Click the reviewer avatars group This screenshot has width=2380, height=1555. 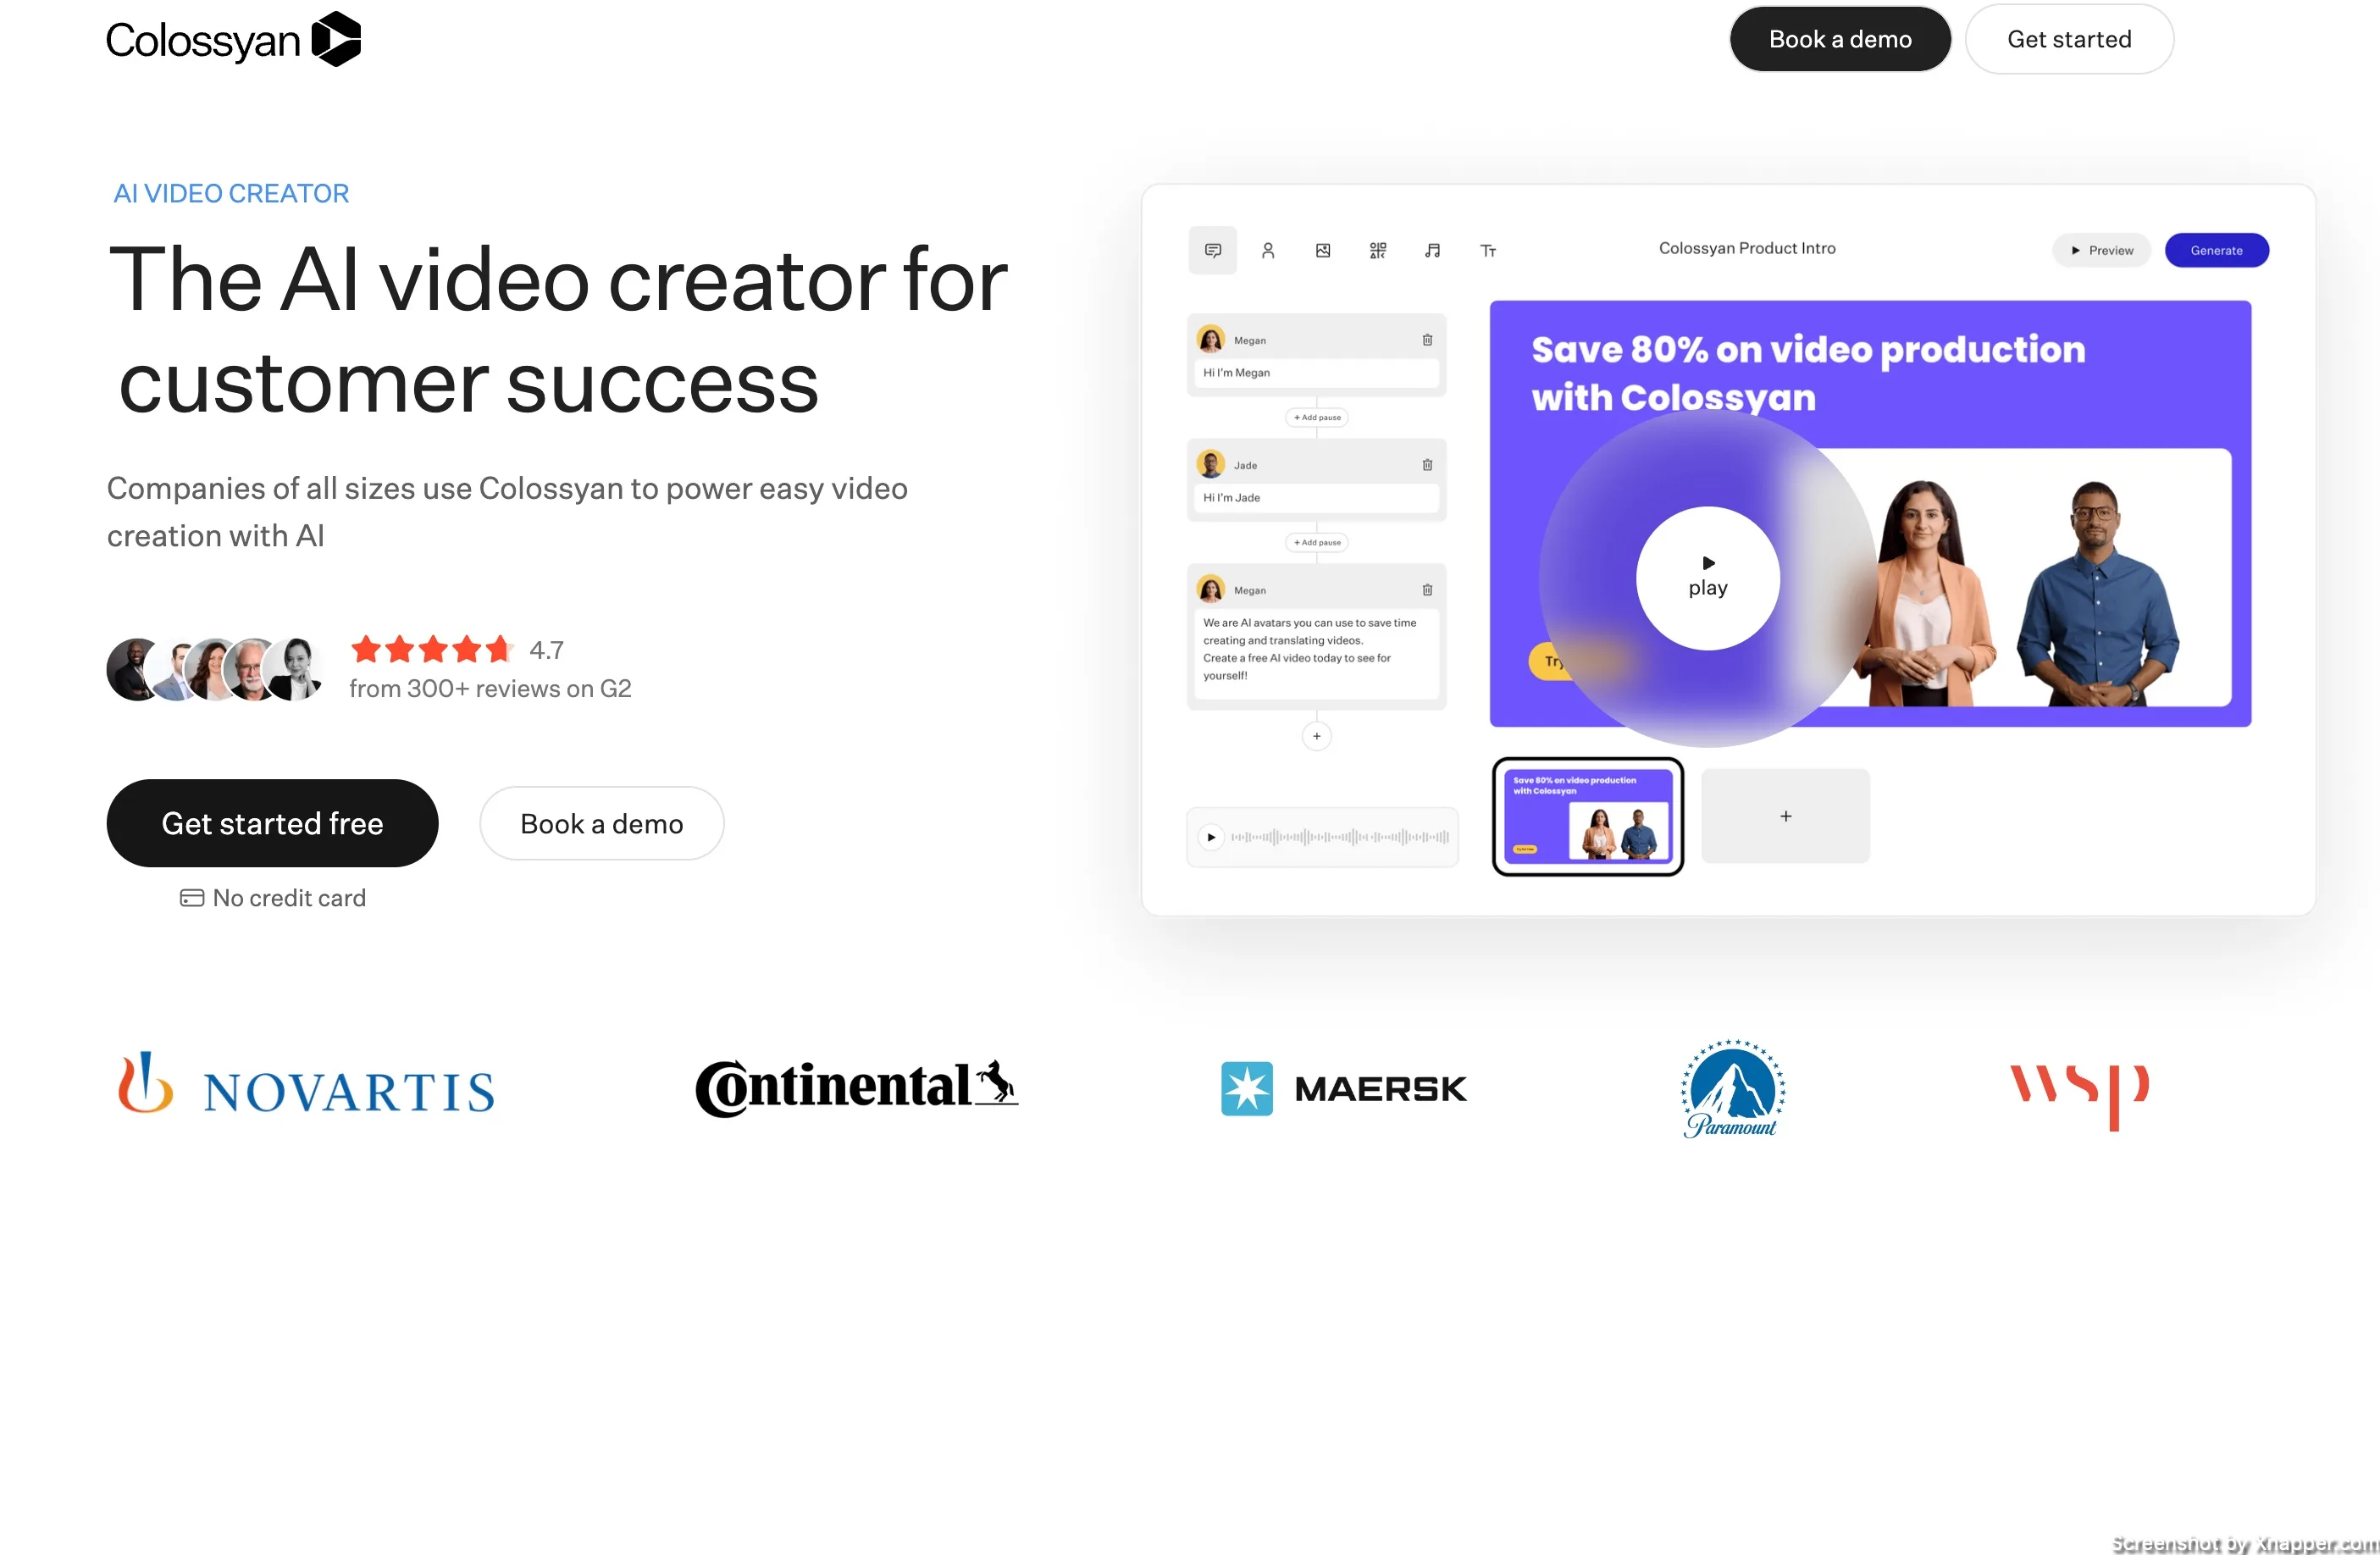pos(216,669)
